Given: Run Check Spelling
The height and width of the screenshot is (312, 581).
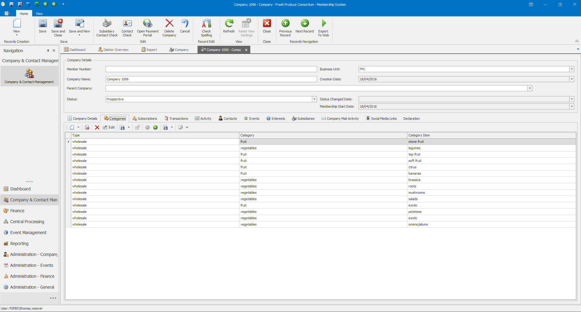Looking at the screenshot, I should click(206, 28).
